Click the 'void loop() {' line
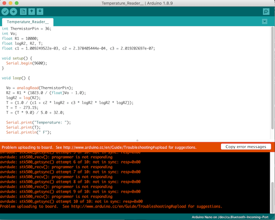Image resolution: width=275 pixels, height=220 pixels. tap(16, 78)
